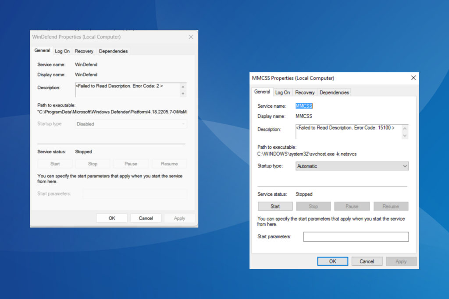Viewport: 449px width, 299px height.
Task: Switch to Log On tab in WinDefend Properties
Action: point(62,51)
